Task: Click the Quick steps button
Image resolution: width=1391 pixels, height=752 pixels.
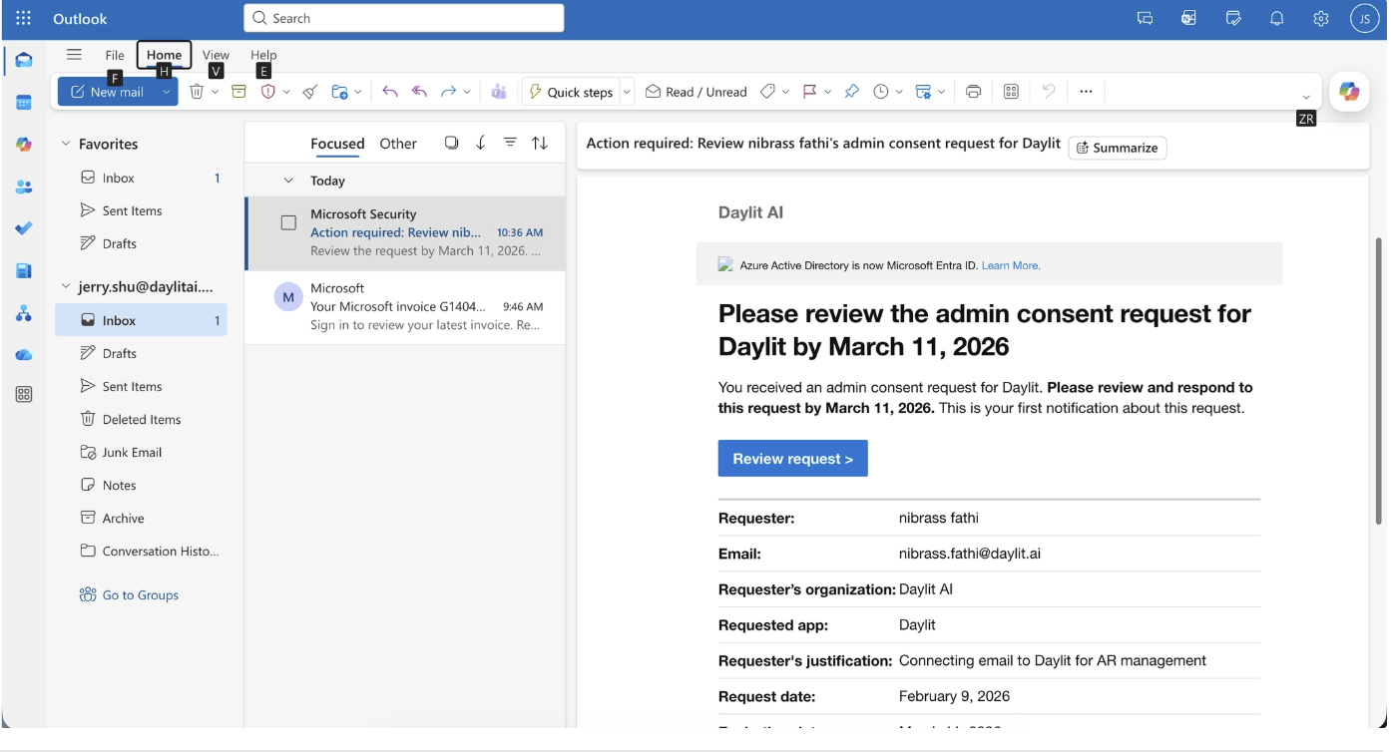Action: 571,92
